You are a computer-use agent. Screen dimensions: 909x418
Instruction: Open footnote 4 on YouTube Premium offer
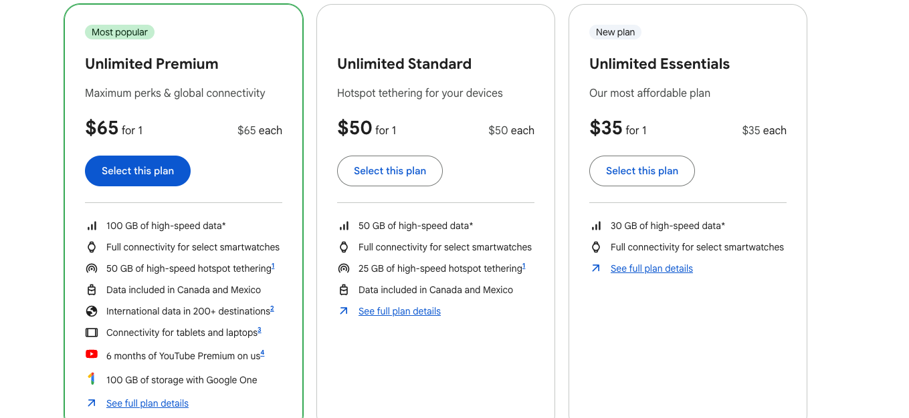click(262, 353)
